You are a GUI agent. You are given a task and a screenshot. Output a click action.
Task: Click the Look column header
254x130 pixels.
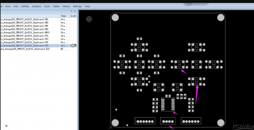(x=73, y=16)
